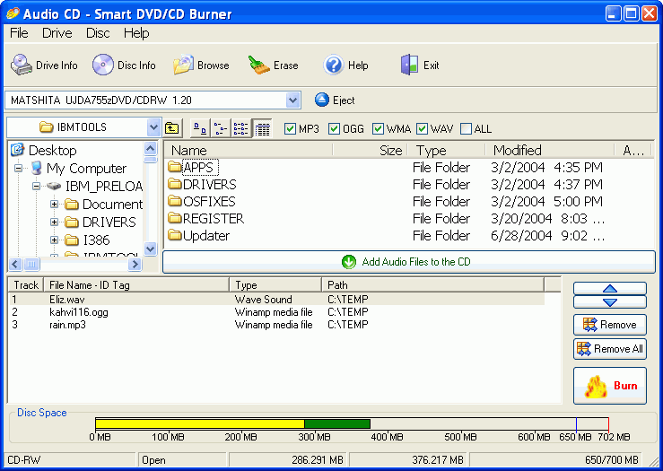This screenshot has width=663, height=471.
Task: Open the Disc menu
Action: pyautogui.click(x=98, y=33)
